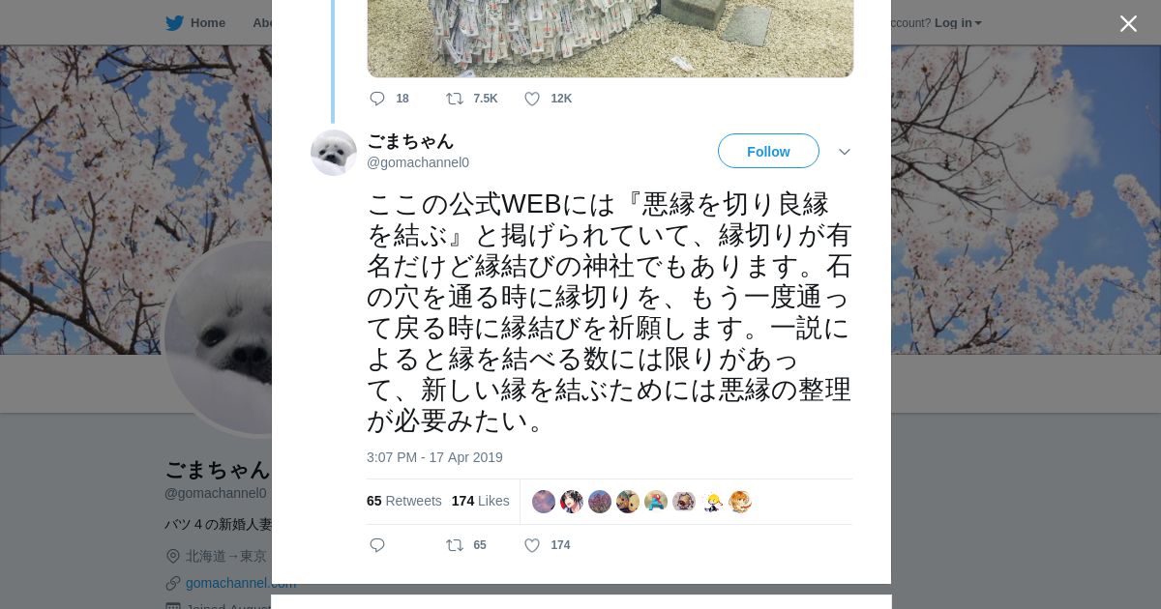
Task: Open the first liker's avatar
Action: pyautogui.click(x=544, y=502)
